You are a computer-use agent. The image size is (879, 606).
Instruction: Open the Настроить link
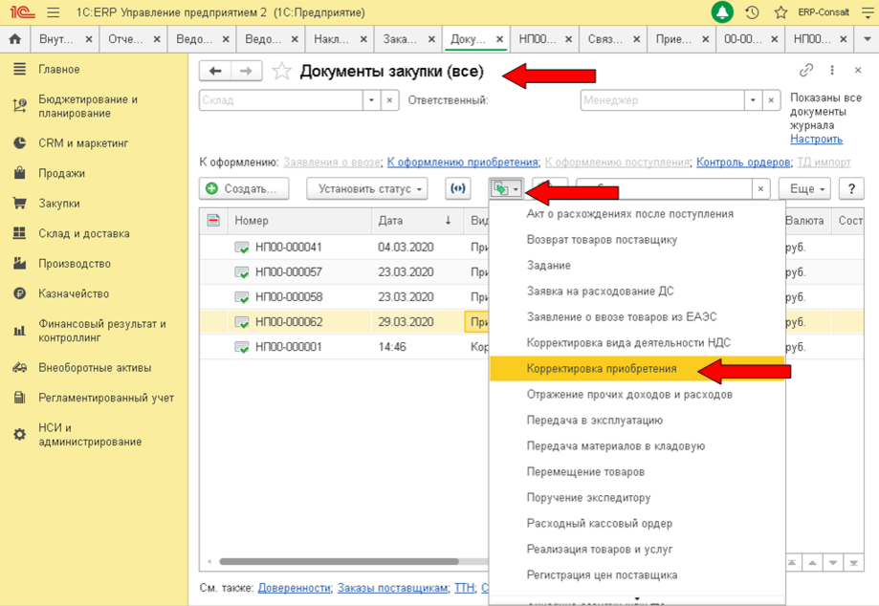pyautogui.click(x=816, y=139)
